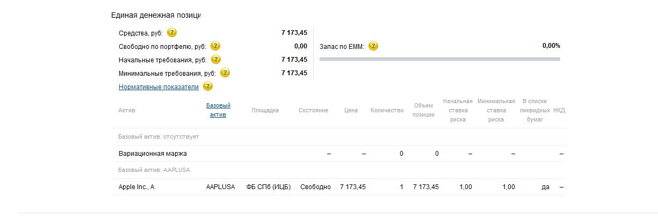Click the AAPLUSA base asset cell
Screen dimensions: 658x216
[220, 187]
